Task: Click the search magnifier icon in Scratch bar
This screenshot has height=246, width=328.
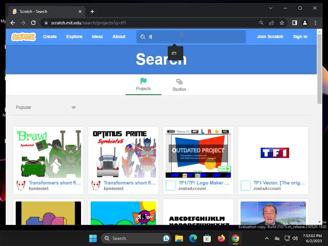Action: [143, 37]
